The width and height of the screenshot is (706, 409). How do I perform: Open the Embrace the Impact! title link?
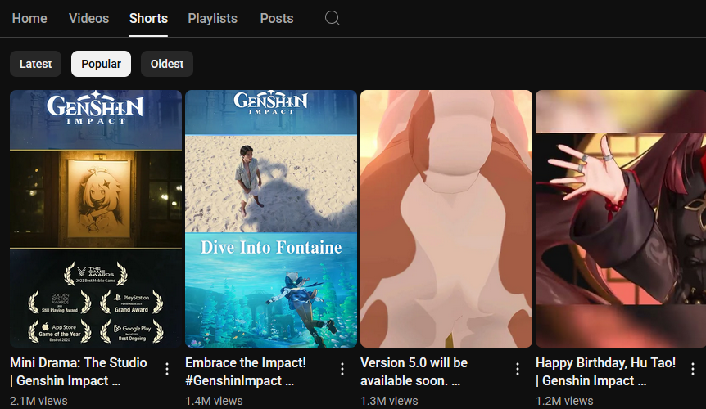[246, 371]
